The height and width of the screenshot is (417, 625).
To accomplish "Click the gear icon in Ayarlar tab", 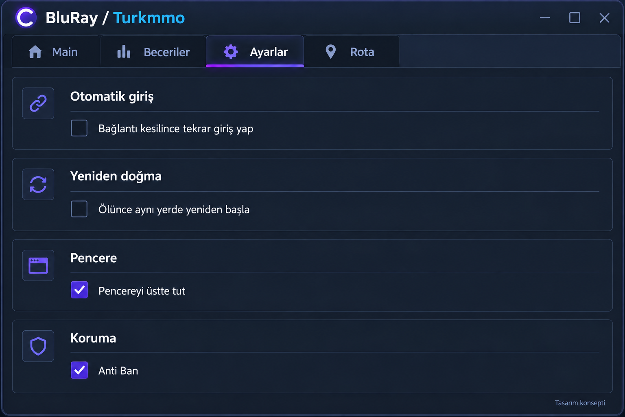I will pyautogui.click(x=231, y=52).
